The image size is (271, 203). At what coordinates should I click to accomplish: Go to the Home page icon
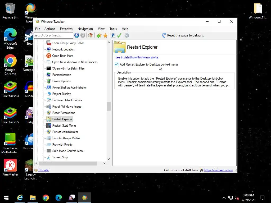(90, 35)
